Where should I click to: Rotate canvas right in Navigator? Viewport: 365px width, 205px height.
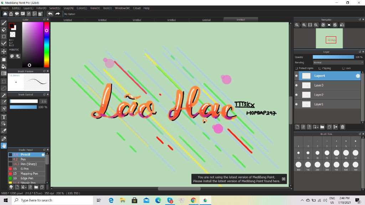pyautogui.click(x=335, y=25)
